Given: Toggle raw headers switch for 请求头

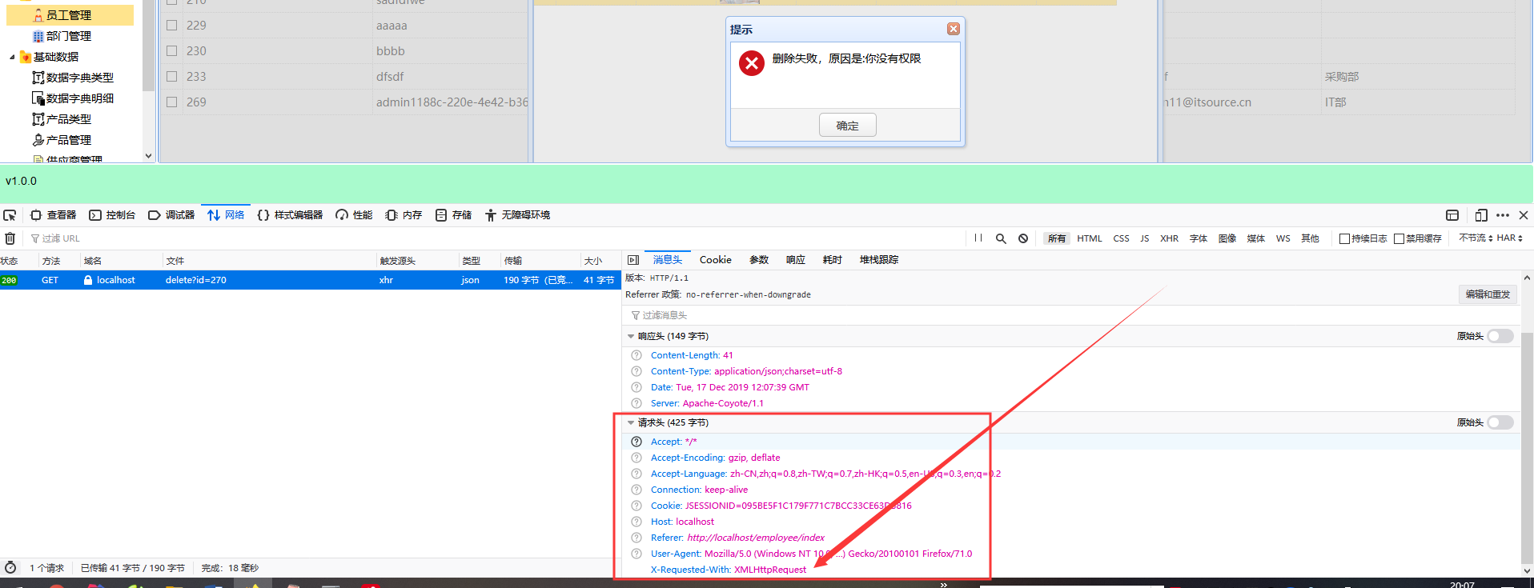Looking at the screenshot, I should (1500, 422).
